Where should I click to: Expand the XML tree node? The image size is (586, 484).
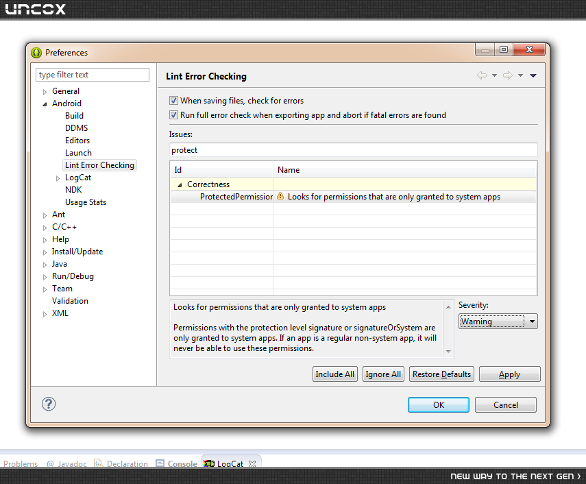[45, 314]
